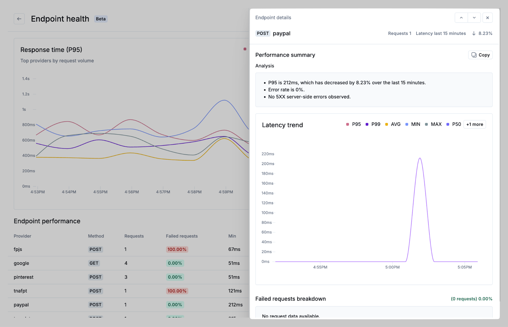
Task: Sort table by Failed requests column
Action: point(182,236)
